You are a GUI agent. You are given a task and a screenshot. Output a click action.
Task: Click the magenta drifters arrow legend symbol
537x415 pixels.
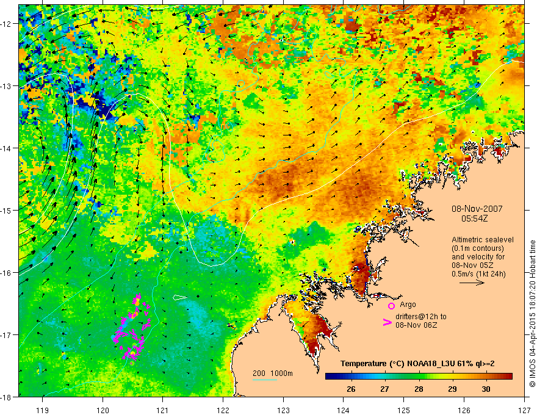click(x=387, y=322)
